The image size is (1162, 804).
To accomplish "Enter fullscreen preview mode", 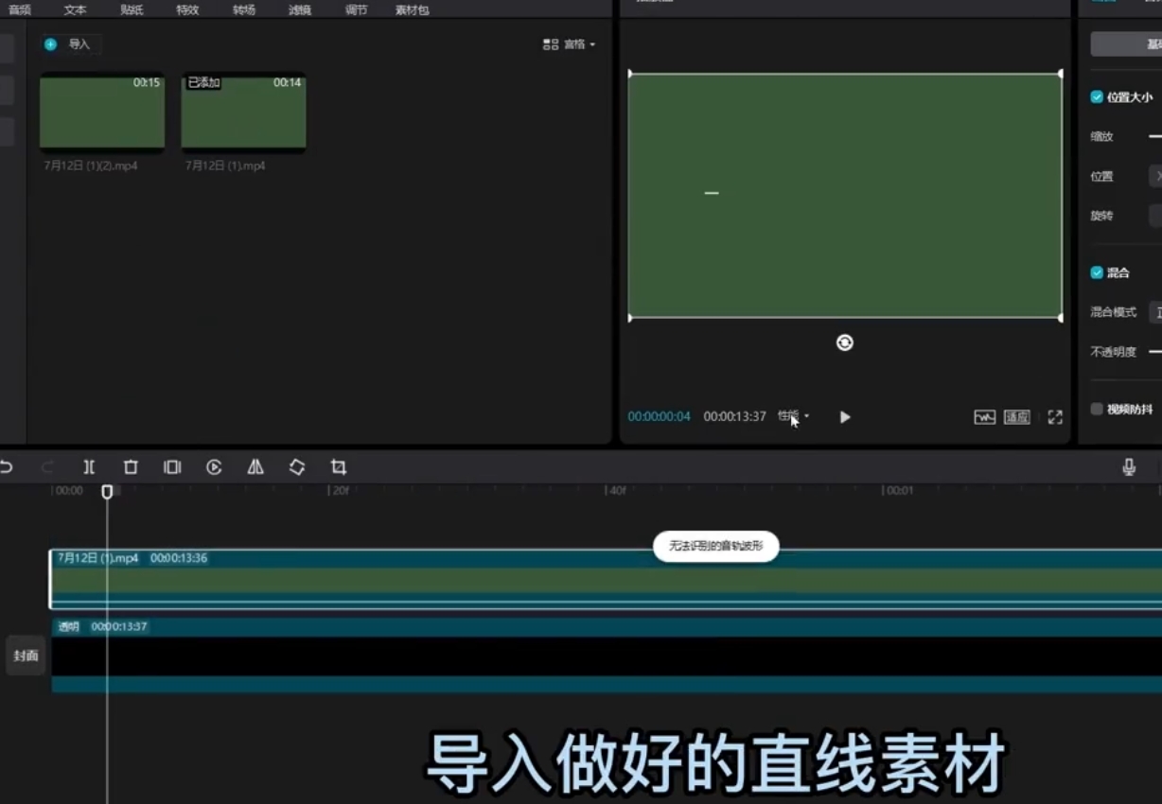I will point(1055,417).
